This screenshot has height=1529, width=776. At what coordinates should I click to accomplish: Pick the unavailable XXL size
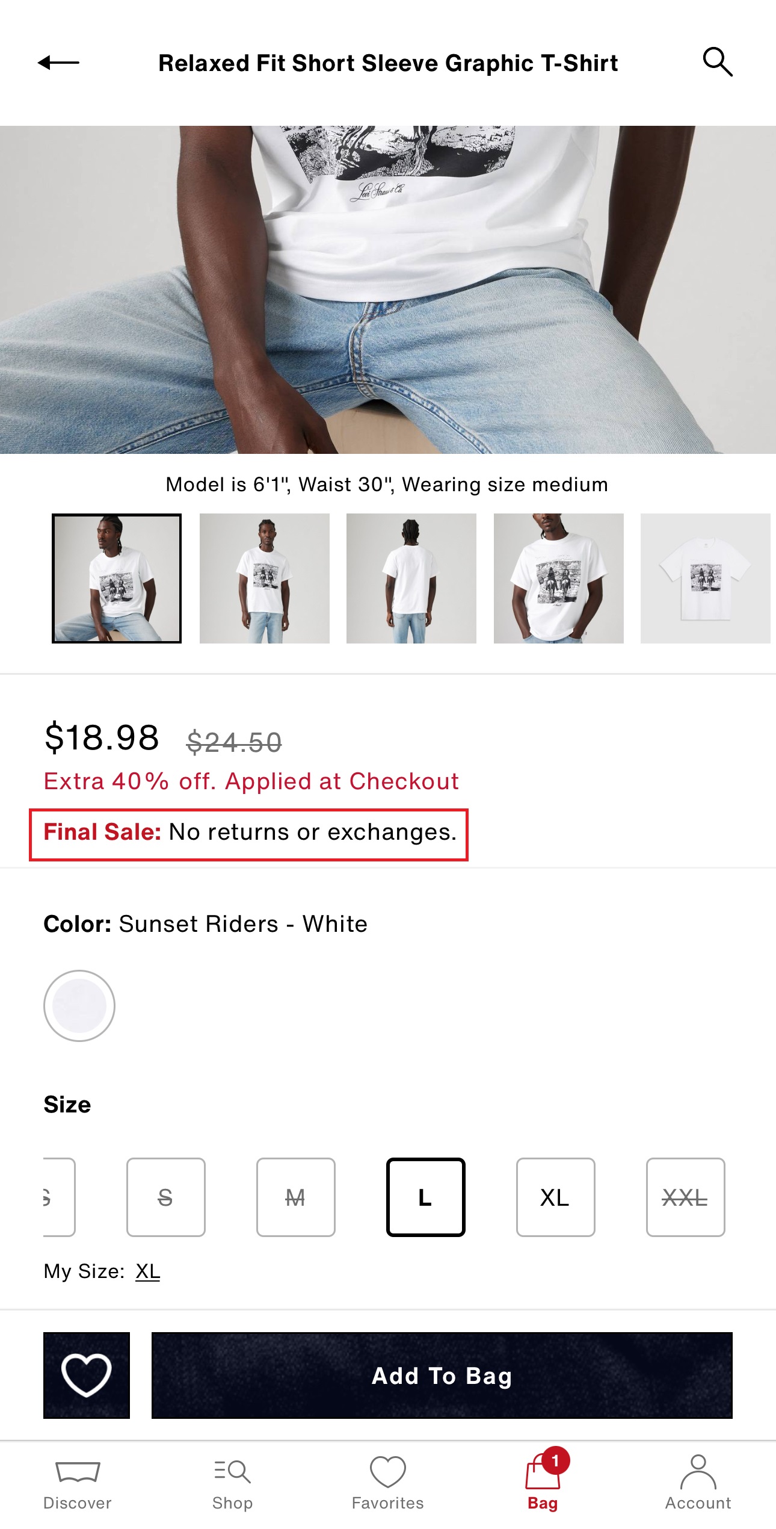[685, 1197]
